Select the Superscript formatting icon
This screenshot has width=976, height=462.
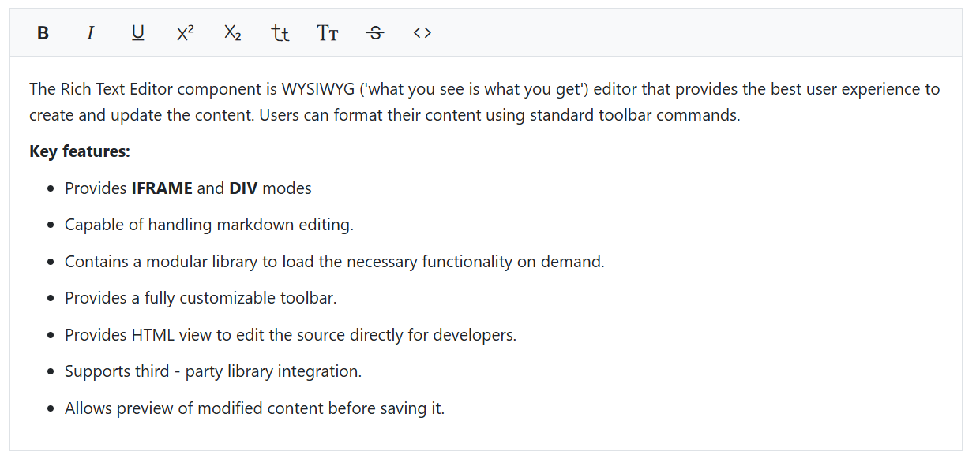click(184, 32)
